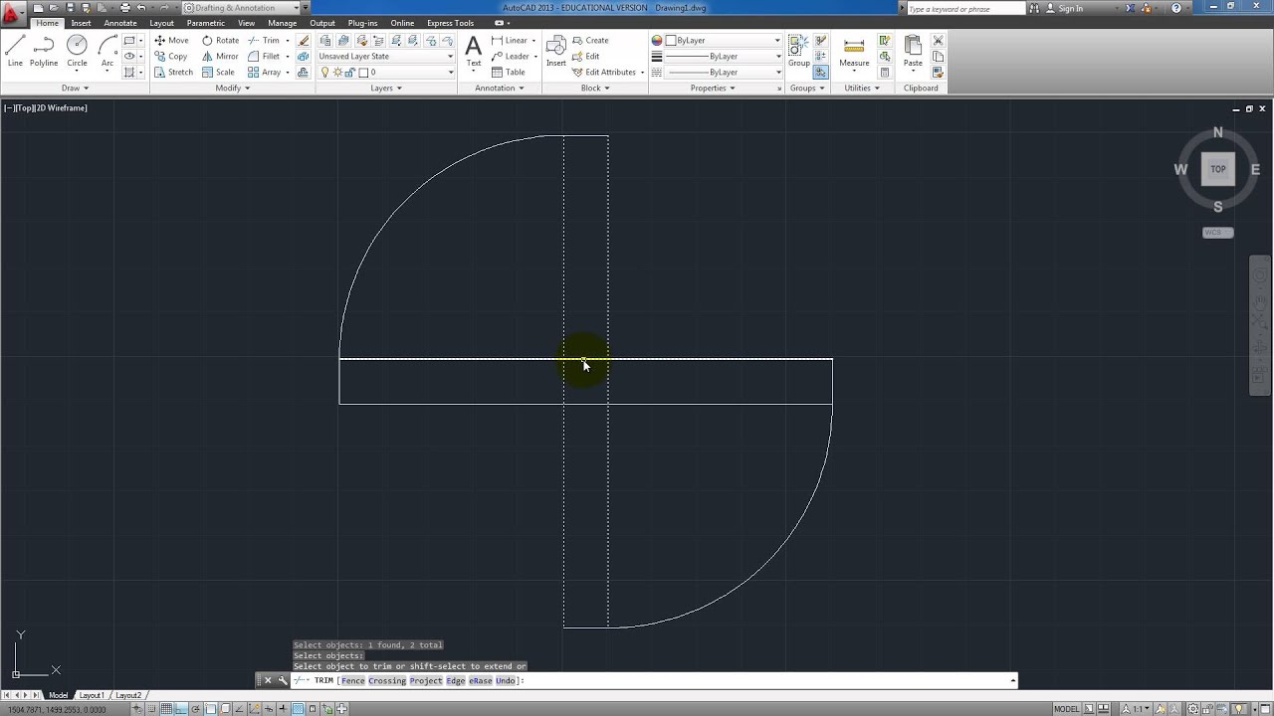Click the Mirror tool
The width and height of the screenshot is (1274, 716).
[220, 57]
